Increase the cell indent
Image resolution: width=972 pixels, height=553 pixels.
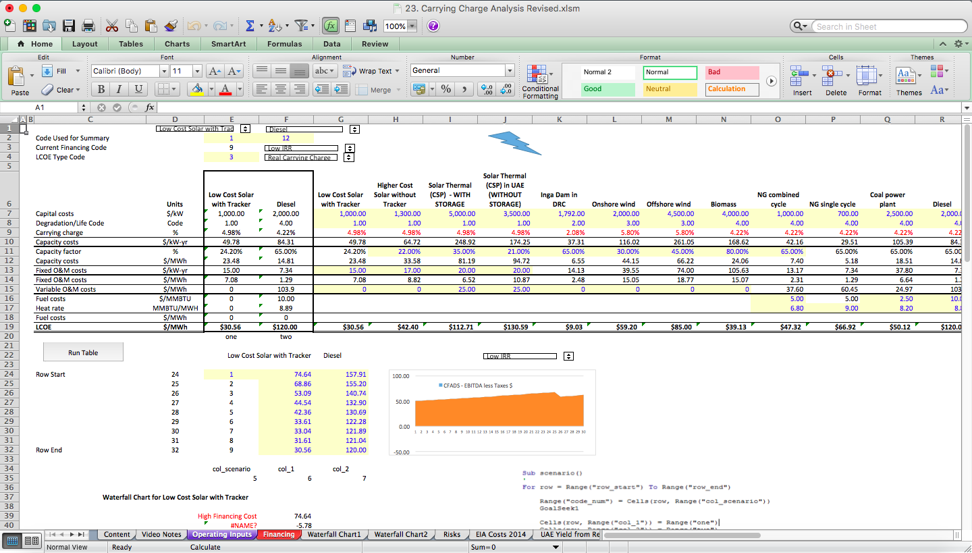click(x=341, y=89)
